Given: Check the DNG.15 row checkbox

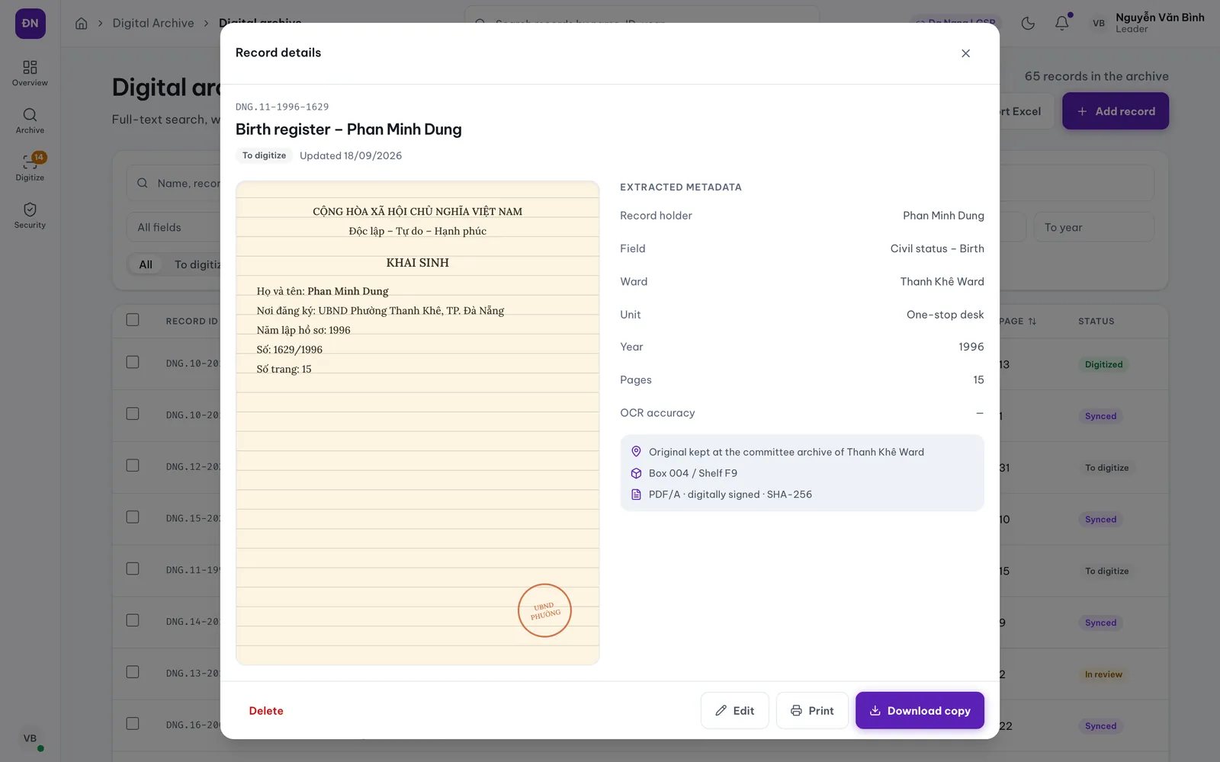Looking at the screenshot, I should tap(133, 517).
